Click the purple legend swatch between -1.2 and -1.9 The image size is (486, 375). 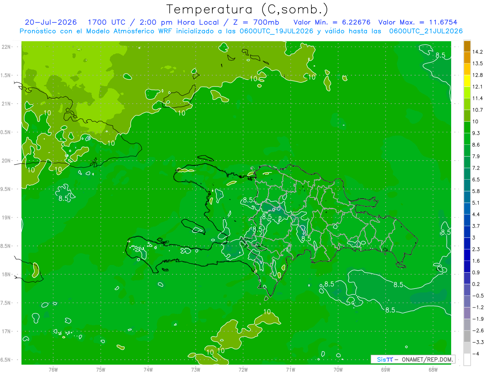click(x=467, y=313)
